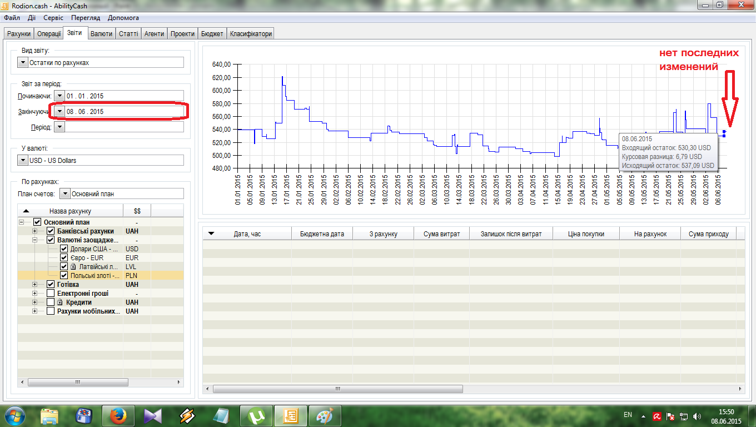Click the Visual Studio taskbar icon

pos(152,415)
